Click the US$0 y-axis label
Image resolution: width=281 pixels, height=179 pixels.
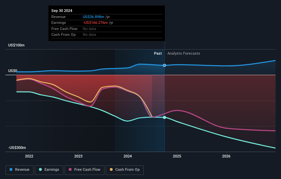[x=13, y=71]
